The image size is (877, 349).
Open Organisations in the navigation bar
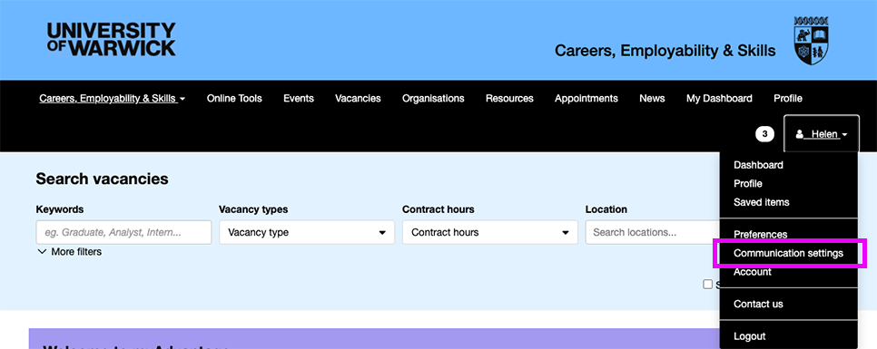pyautogui.click(x=433, y=98)
